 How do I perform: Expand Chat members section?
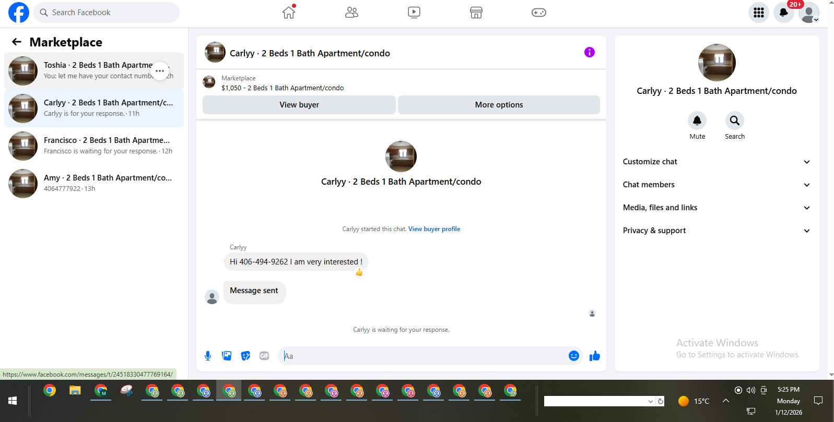point(716,185)
